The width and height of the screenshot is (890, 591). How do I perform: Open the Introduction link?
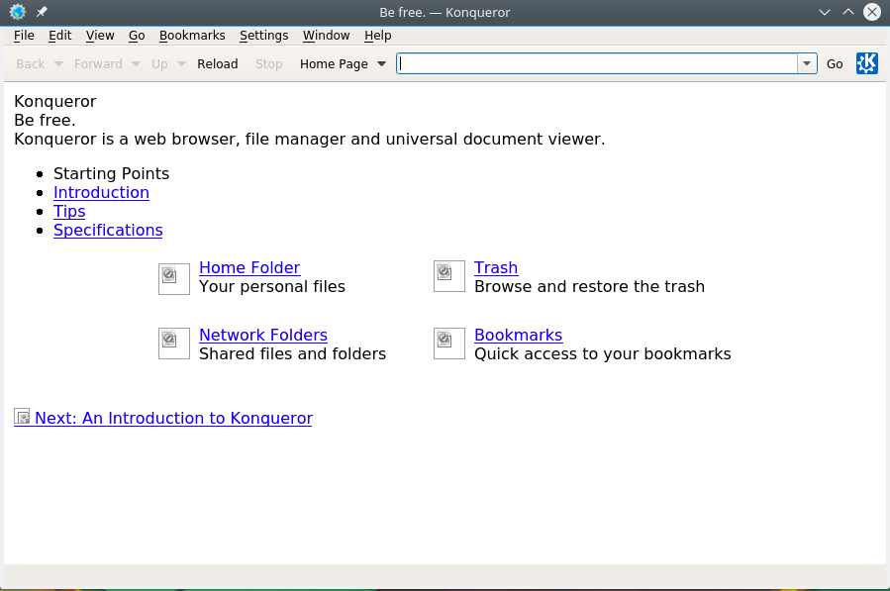click(101, 192)
